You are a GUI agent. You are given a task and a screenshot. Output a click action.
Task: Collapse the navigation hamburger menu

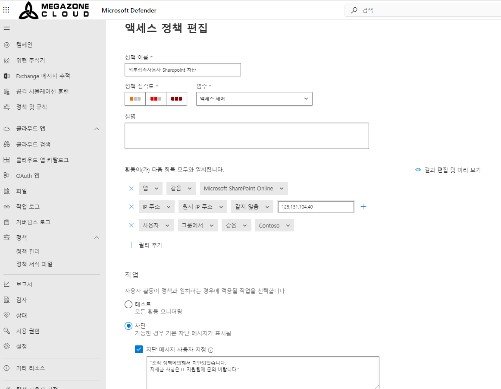pos(7,28)
